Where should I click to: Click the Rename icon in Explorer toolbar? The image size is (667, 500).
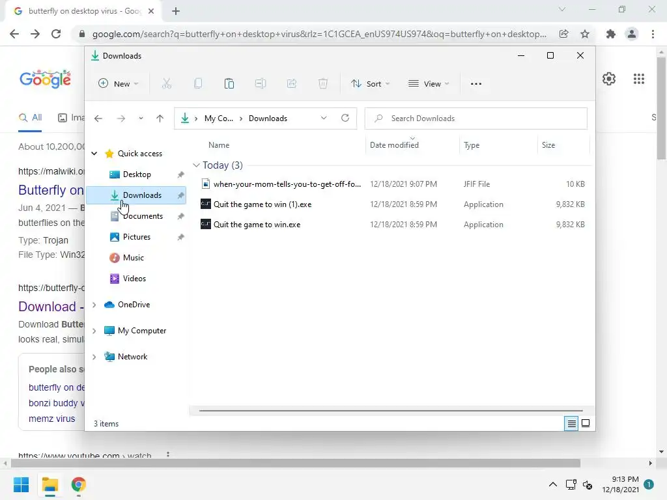tap(261, 84)
